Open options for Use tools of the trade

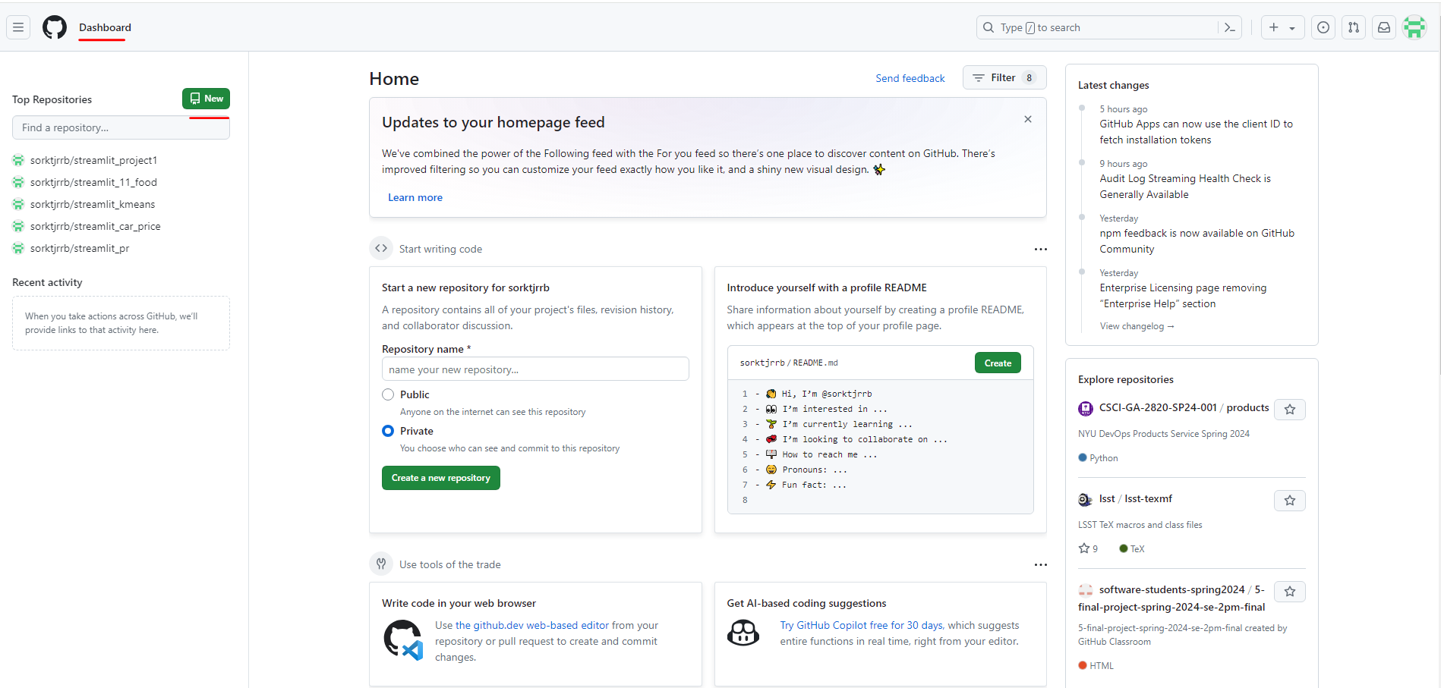coord(1041,564)
